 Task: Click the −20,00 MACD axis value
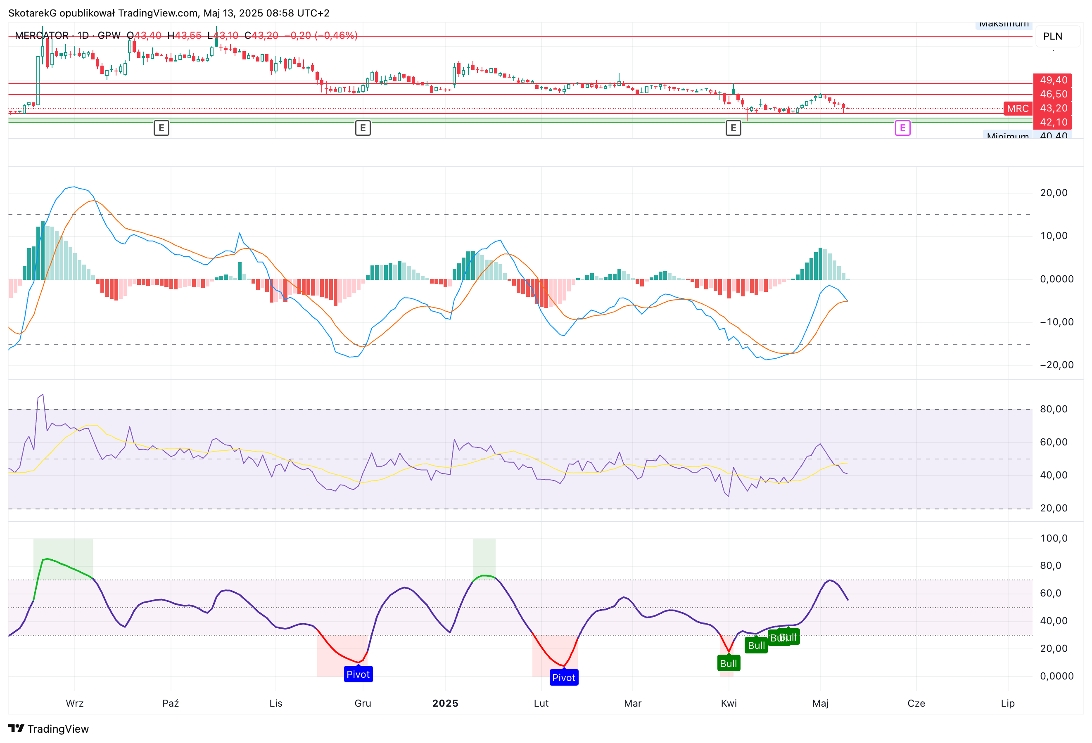[1056, 365]
